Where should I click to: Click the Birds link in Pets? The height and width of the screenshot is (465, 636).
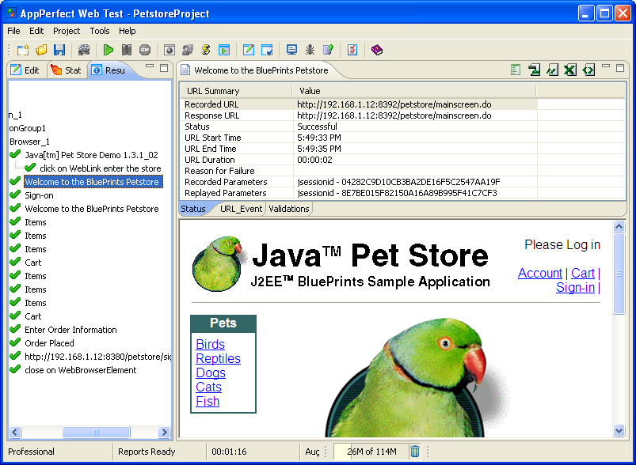pos(210,345)
